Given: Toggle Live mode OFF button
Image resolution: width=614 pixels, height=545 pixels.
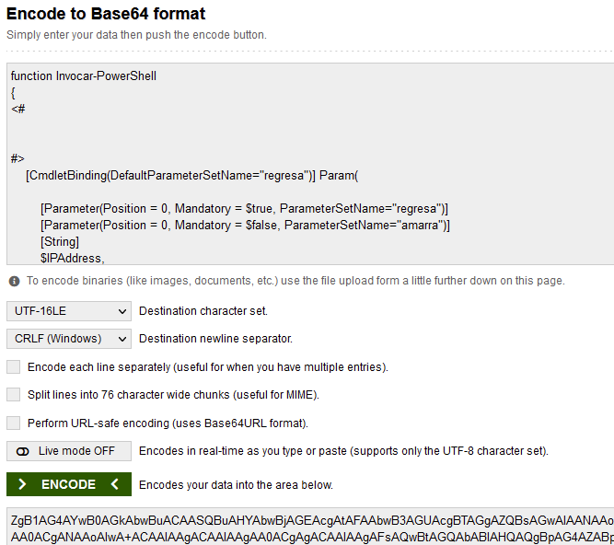Looking at the screenshot, I should click(69, 451).
